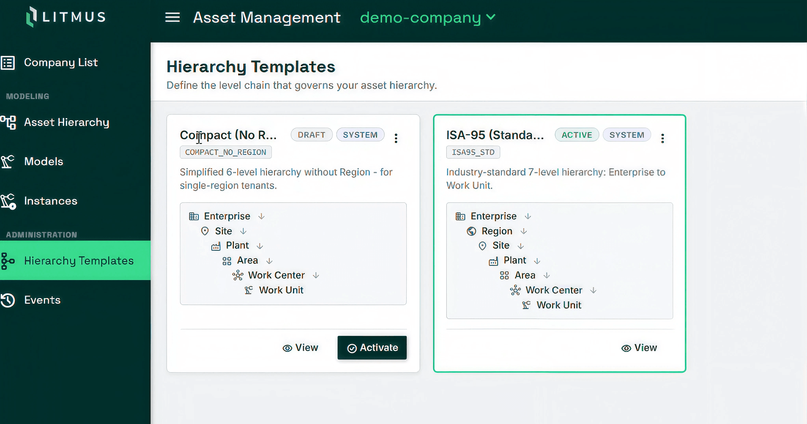Go to Asset Hierarchy
This screenshot has width=807, height=424.
(x=67, y=122)
